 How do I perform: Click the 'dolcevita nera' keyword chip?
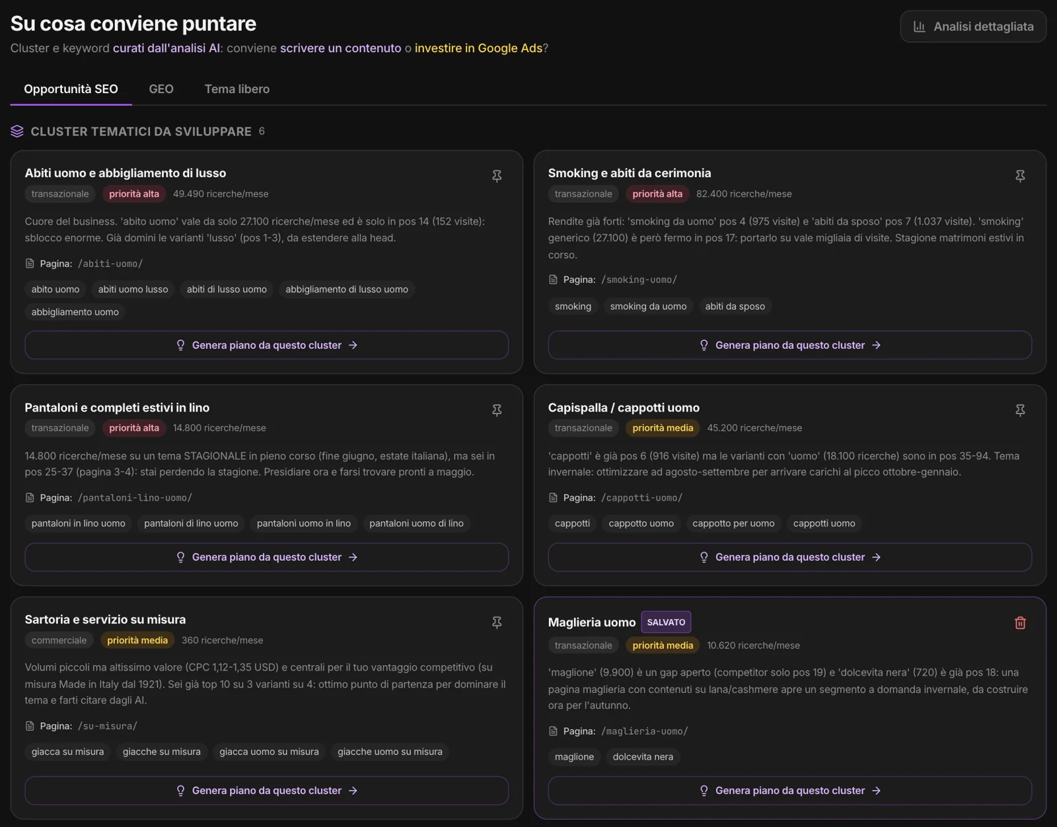point(643,757)
